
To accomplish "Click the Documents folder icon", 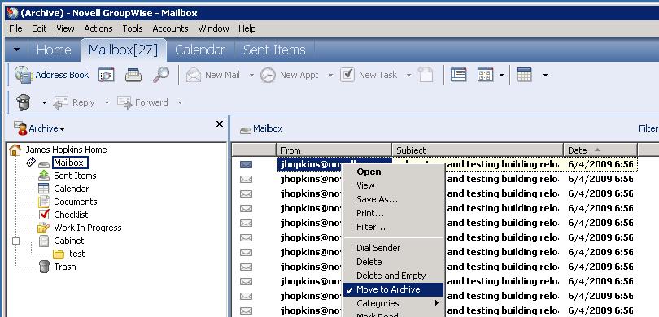I will (x=44, y=202).
